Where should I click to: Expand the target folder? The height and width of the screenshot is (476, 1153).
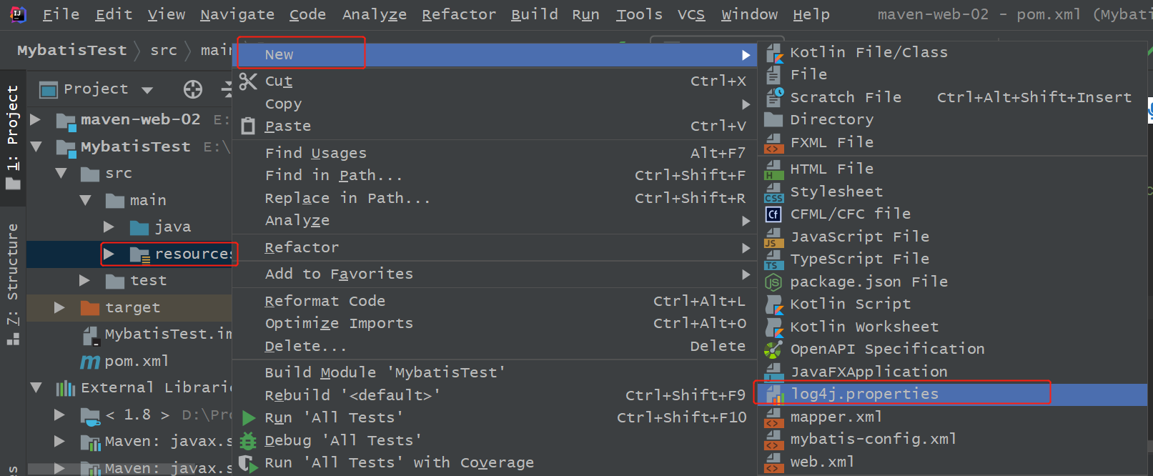tap(59, 307)
